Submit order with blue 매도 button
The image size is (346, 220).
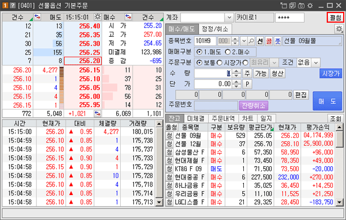coord(327,101)
